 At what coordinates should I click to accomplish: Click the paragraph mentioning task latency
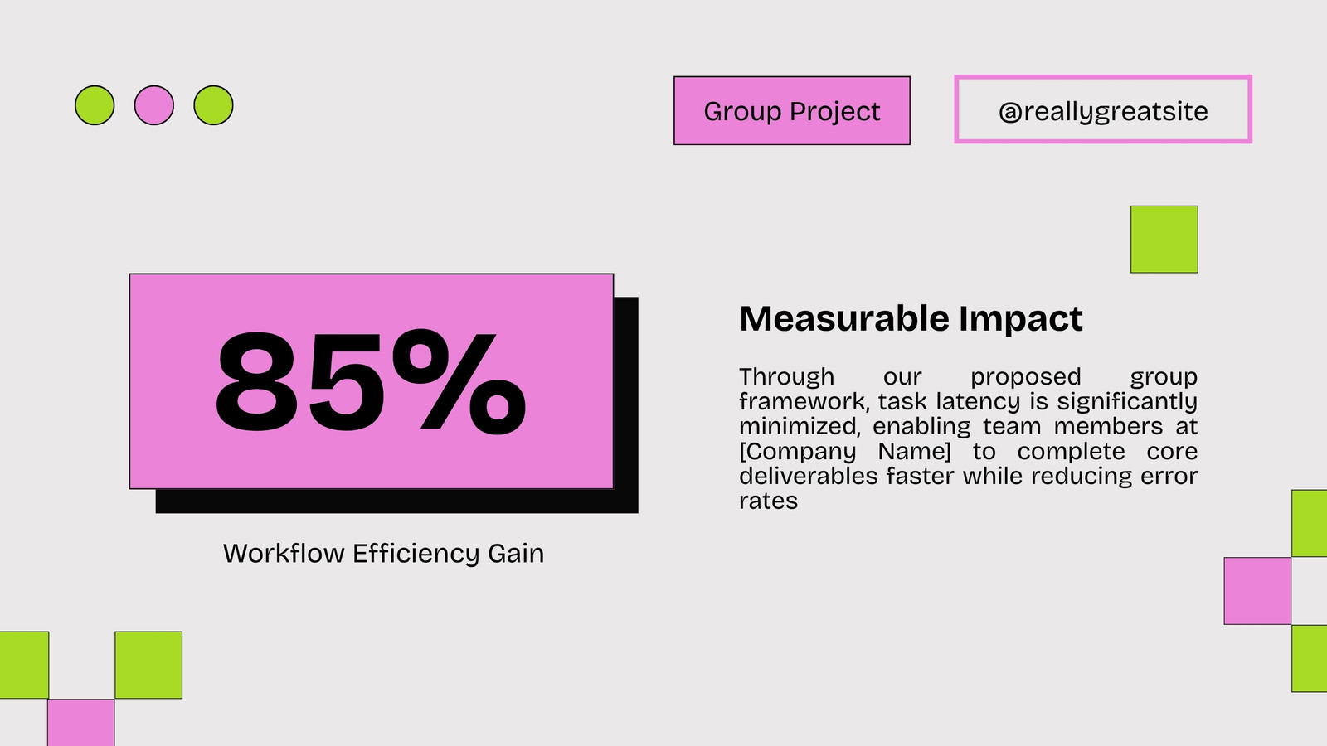[968, 438]
